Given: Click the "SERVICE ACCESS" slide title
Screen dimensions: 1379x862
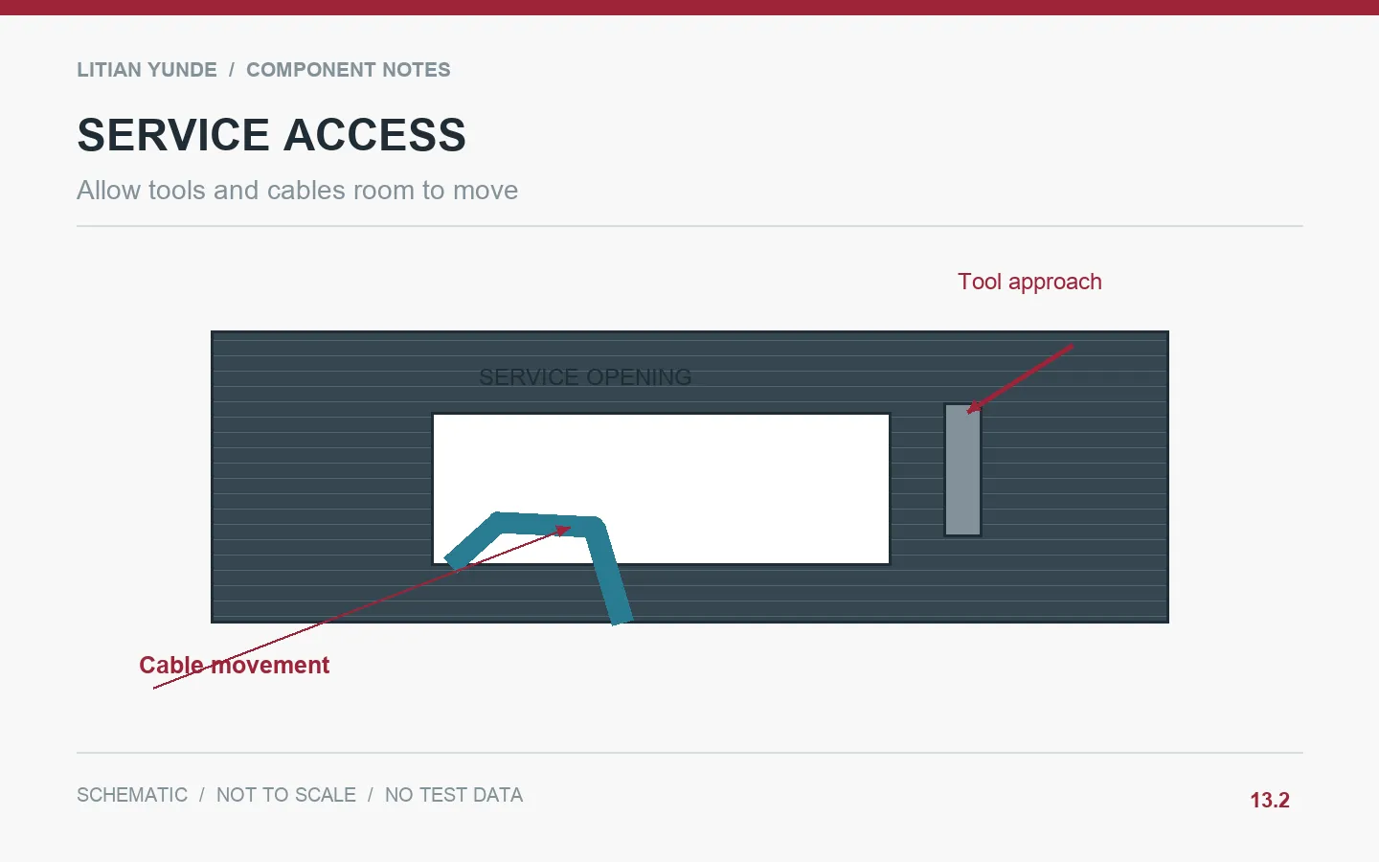Looking at the screenshot, I should (272, 135).
